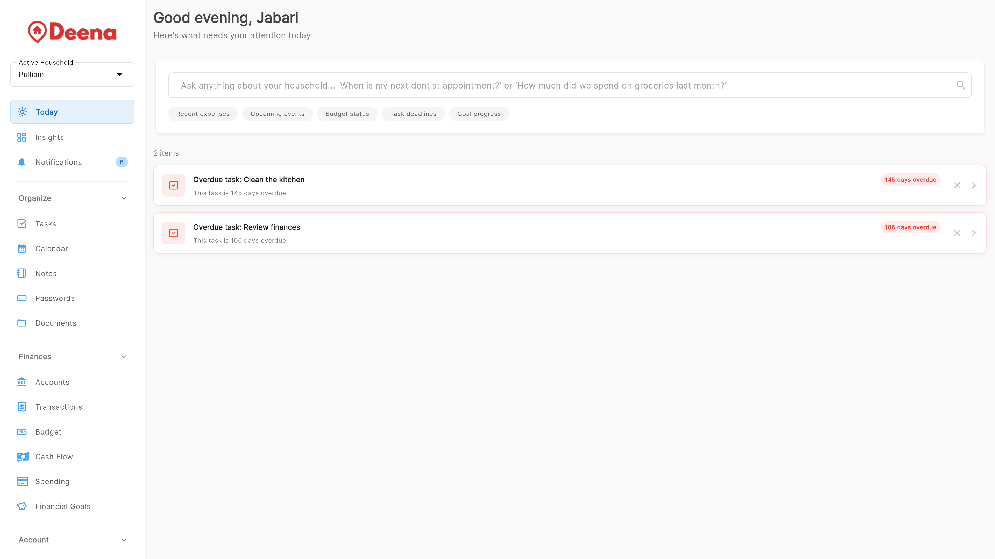Open the Calendar icon in sidebar
The height and width of the screenshot is (559, 995).
click(22, 248)
